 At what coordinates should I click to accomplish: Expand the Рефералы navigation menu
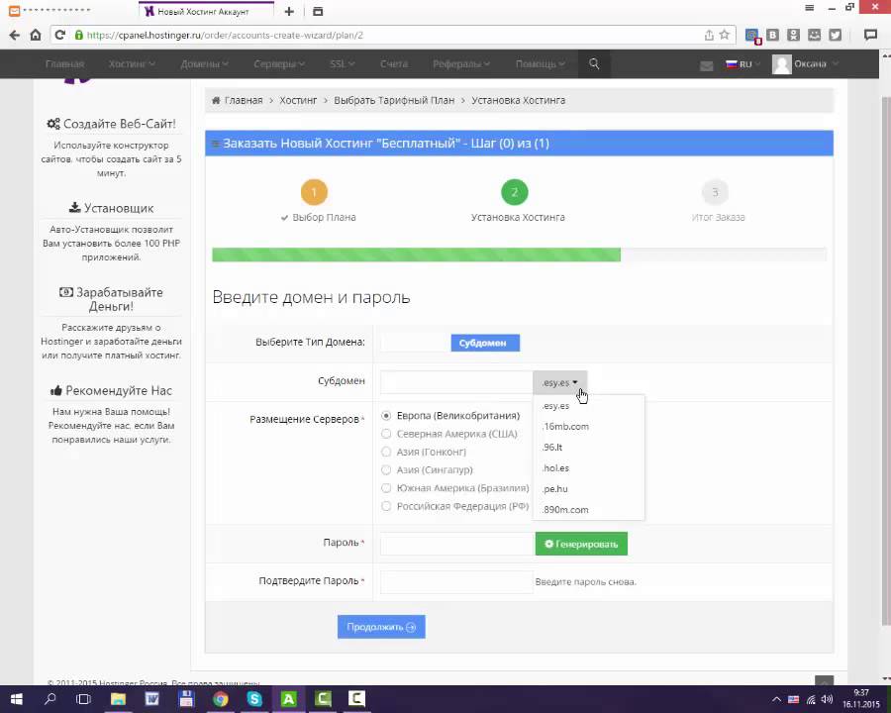click(x=460, y=63)
